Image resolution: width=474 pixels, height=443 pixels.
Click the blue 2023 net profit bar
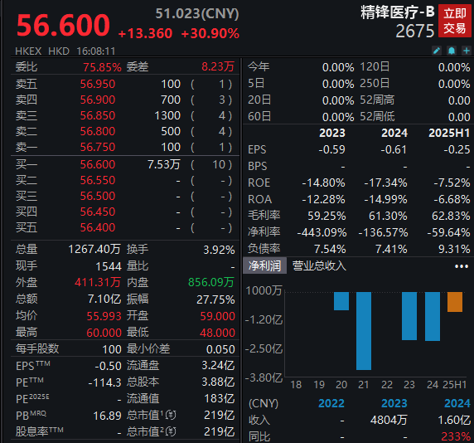pos(409,316)
